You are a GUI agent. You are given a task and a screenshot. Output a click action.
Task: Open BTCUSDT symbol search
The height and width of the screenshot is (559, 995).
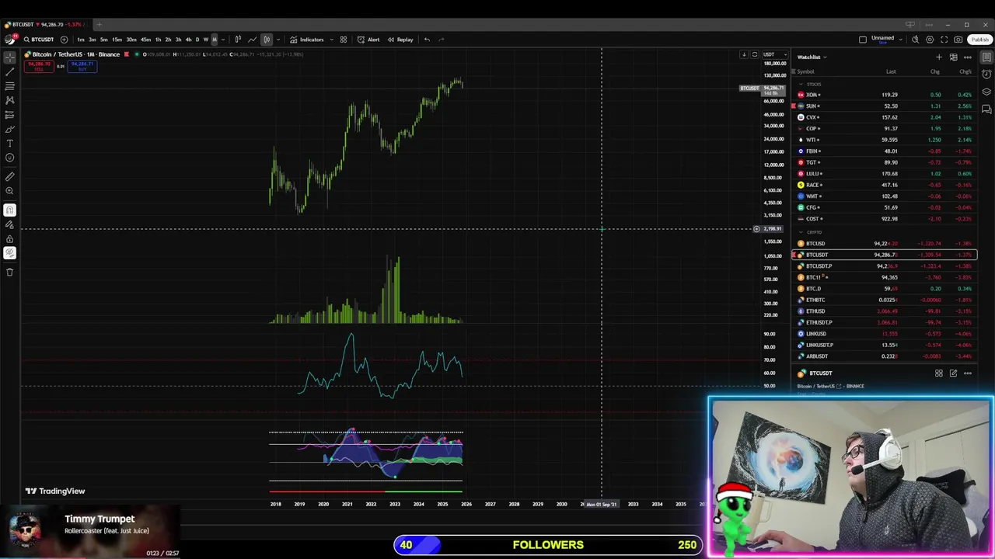coord(39,40)
